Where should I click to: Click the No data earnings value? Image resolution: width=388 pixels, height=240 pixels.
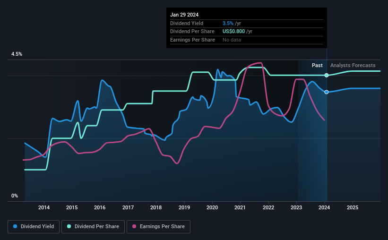tap(232, 40)
